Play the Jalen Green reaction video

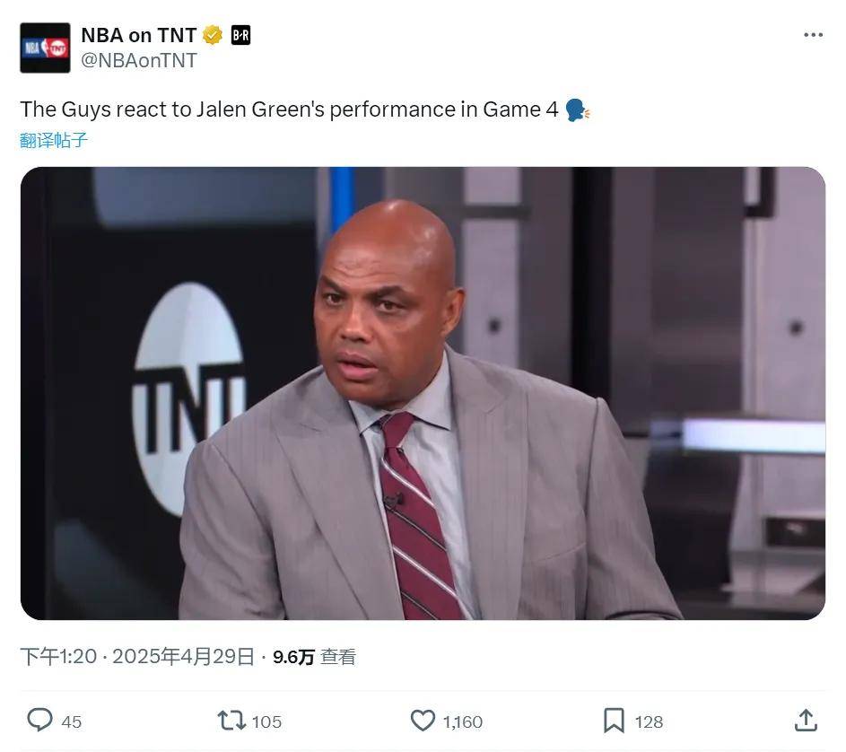423,393
